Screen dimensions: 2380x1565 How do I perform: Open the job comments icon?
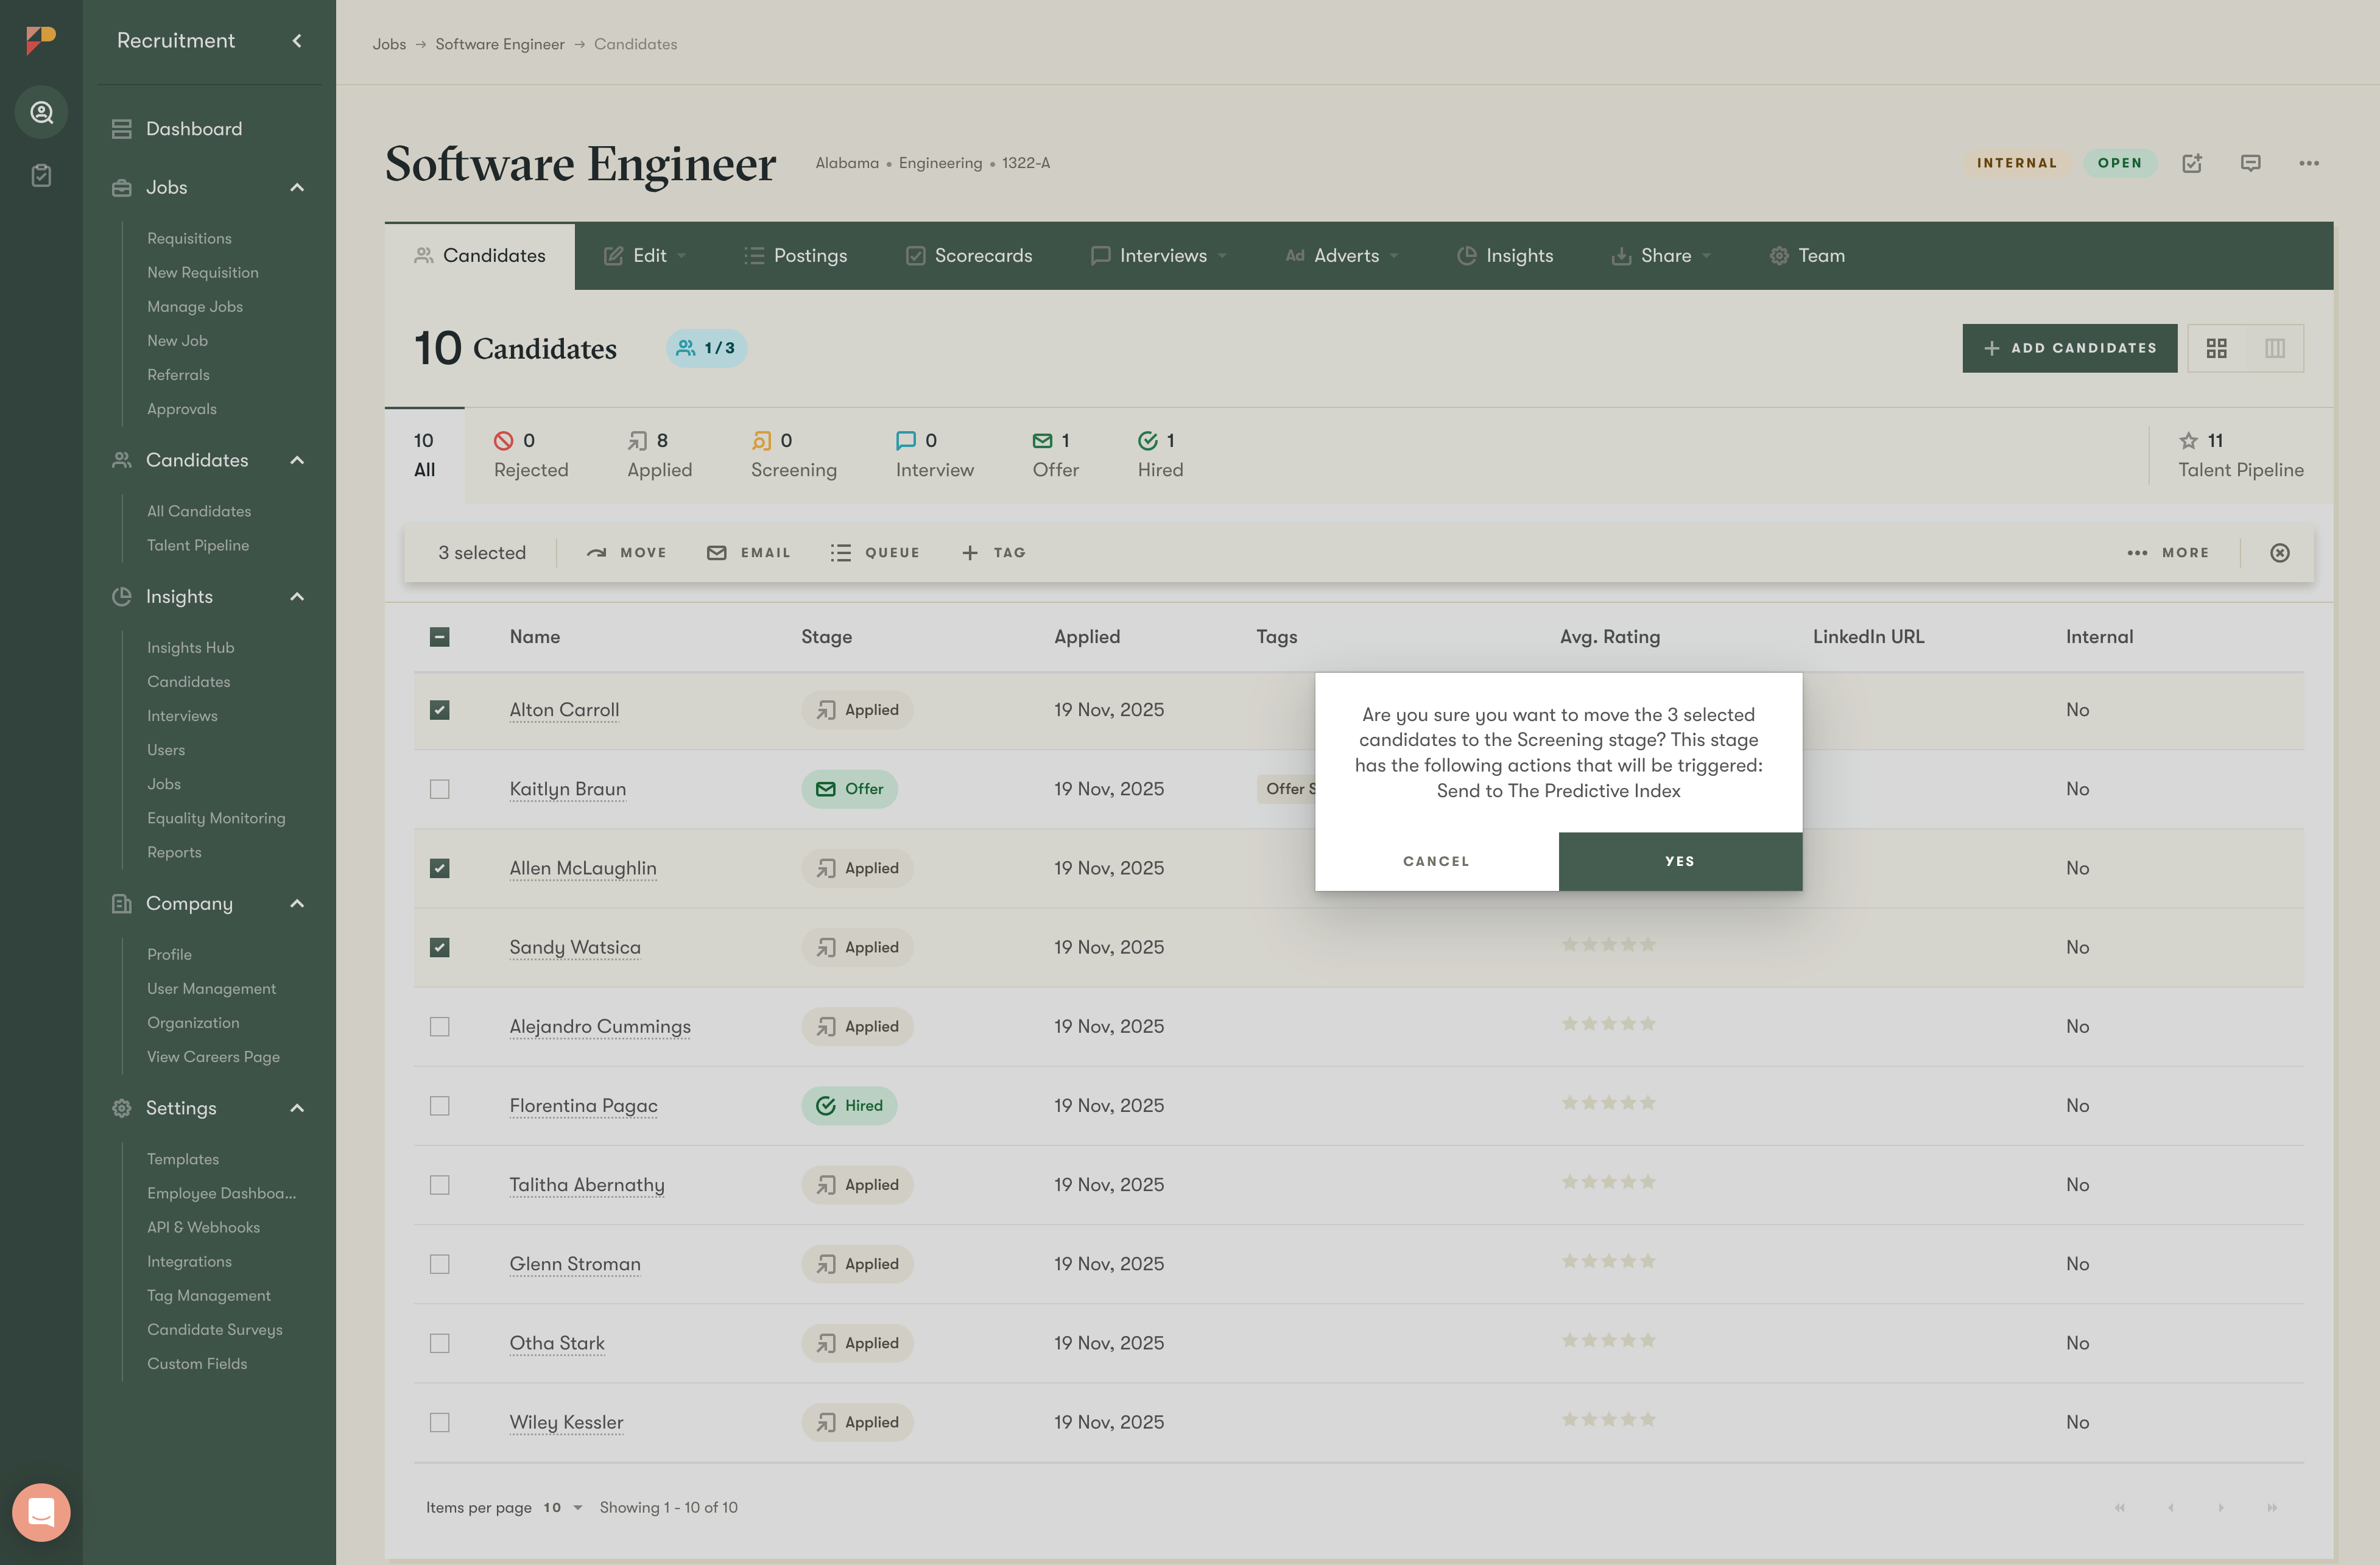point(2250,163)
